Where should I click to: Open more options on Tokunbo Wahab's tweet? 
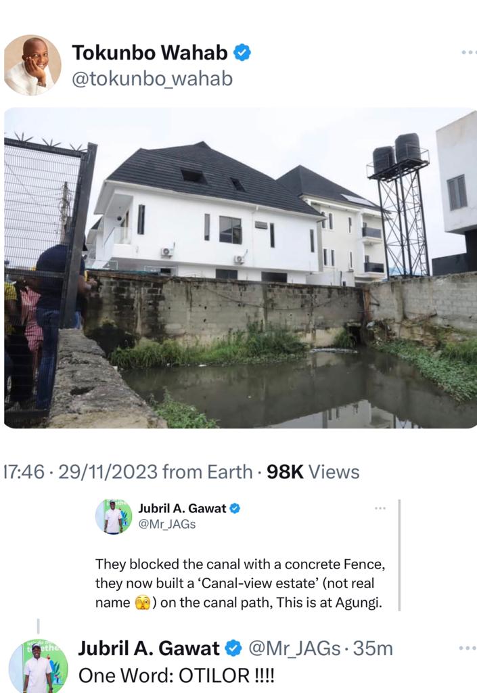tap(468, 52)
